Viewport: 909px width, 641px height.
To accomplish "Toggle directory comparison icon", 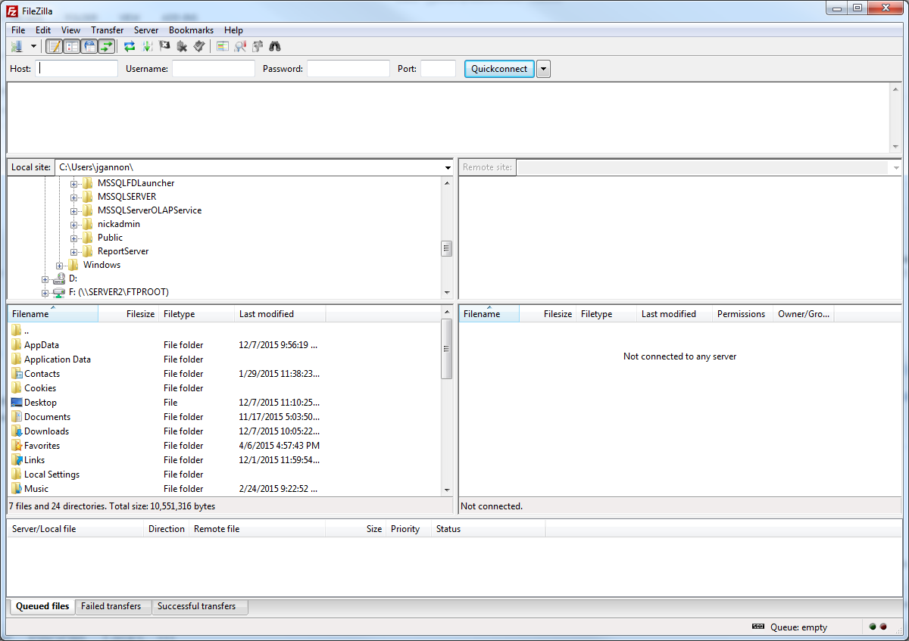I will 240,46.
